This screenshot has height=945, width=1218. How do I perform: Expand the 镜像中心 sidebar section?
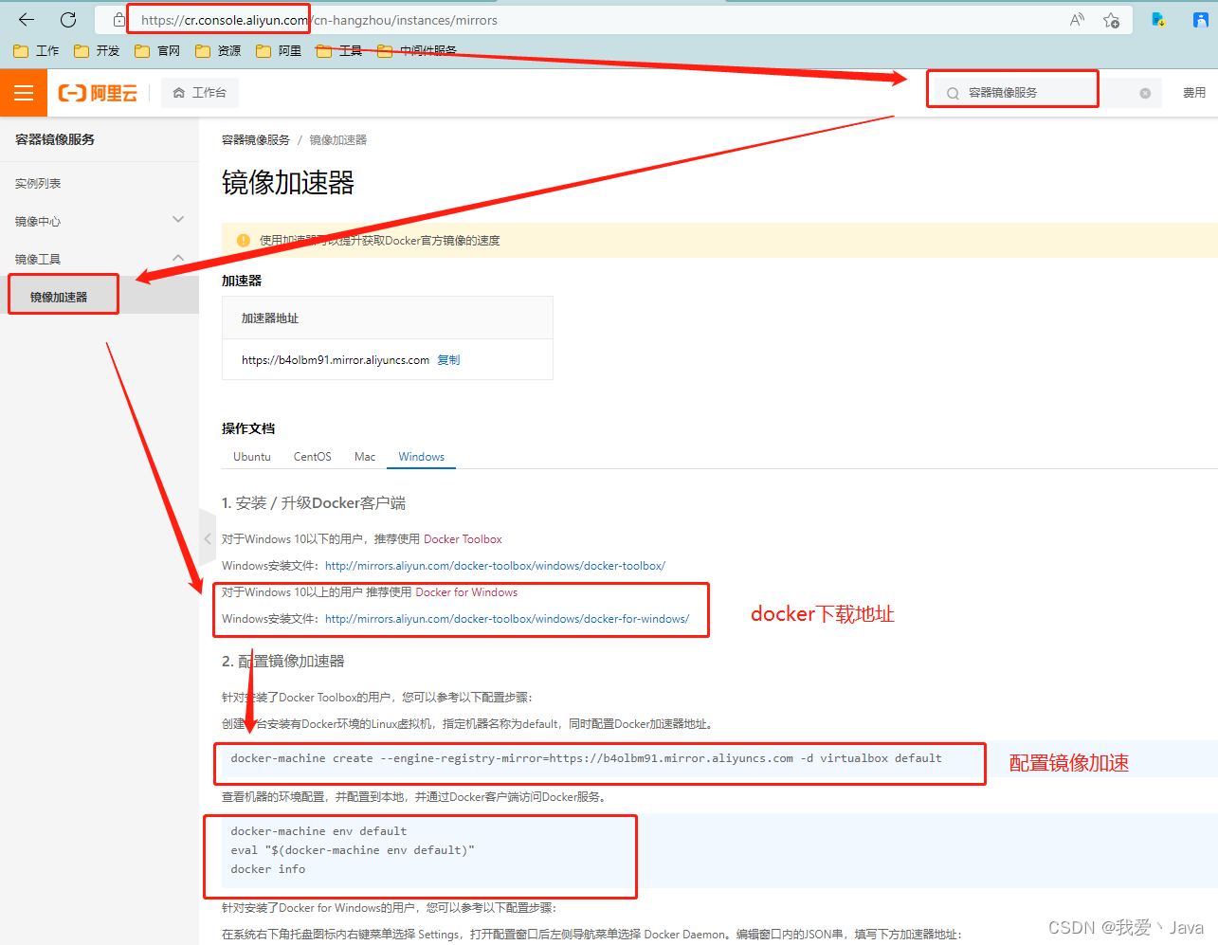(x=100, y=221)
